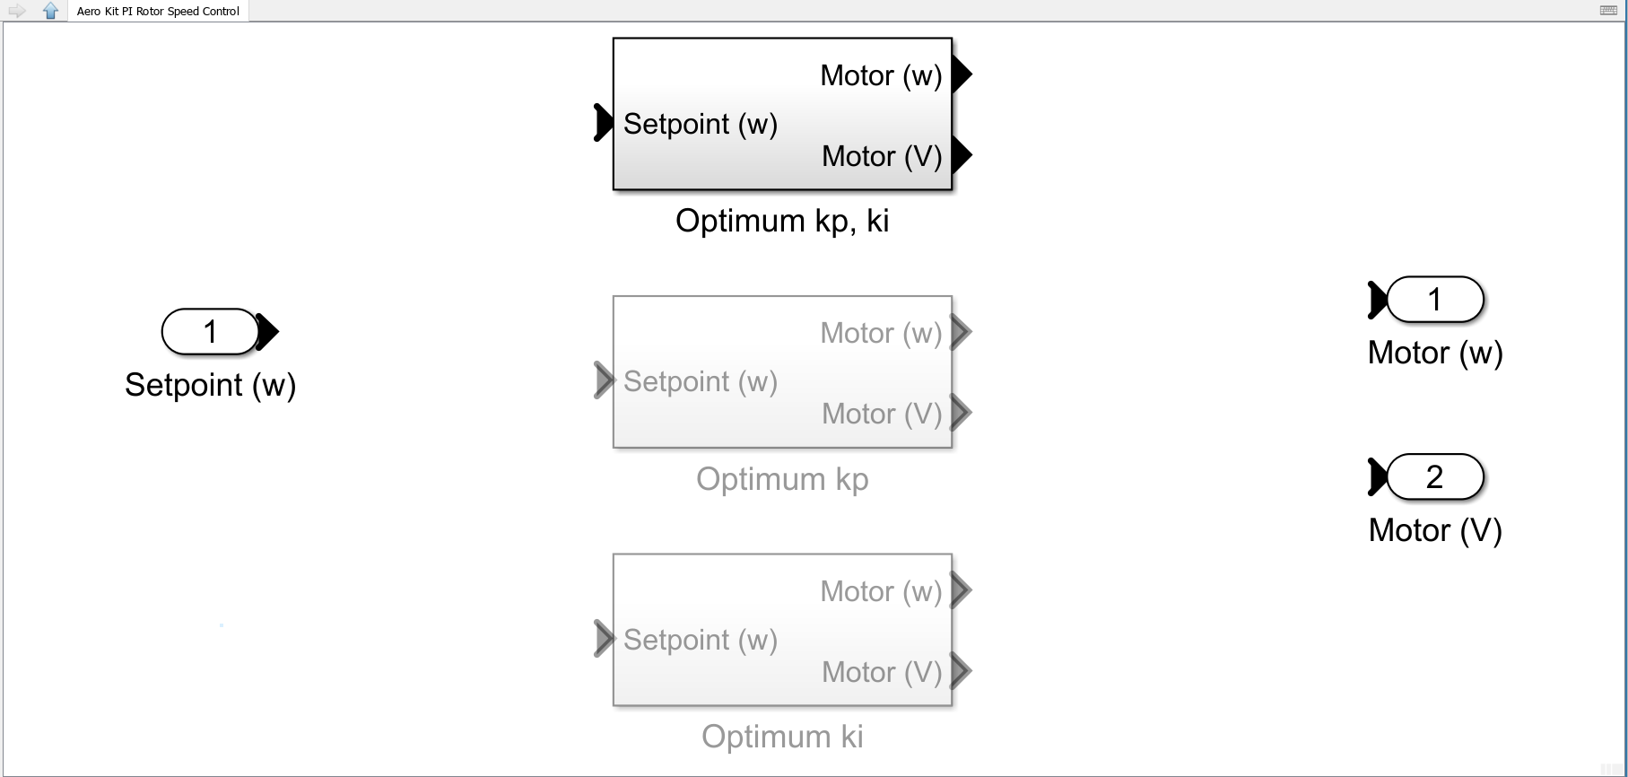Viewport: 1628px width, 777px height.
Task: Click the Setpoint (w) input port arrow on Optimum kp, ki
Action: coord(604,123)
